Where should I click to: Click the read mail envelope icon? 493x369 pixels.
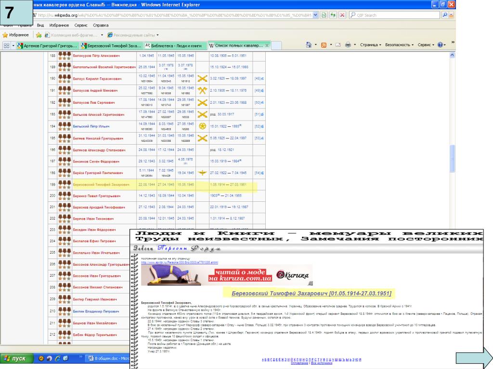338,45
